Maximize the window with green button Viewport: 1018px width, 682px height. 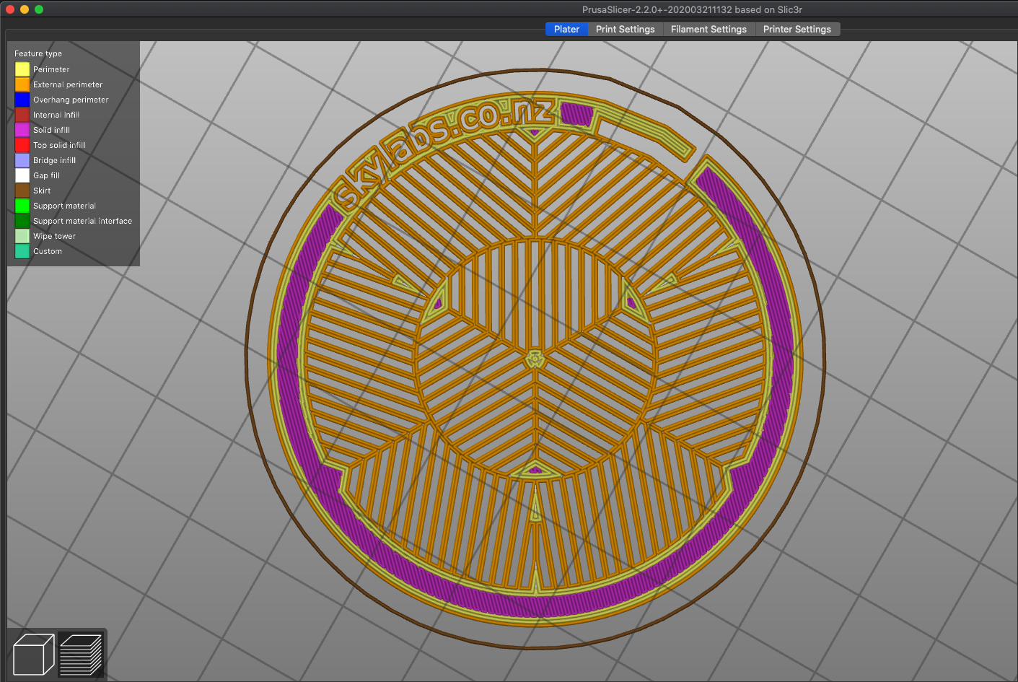coord(39,9)
